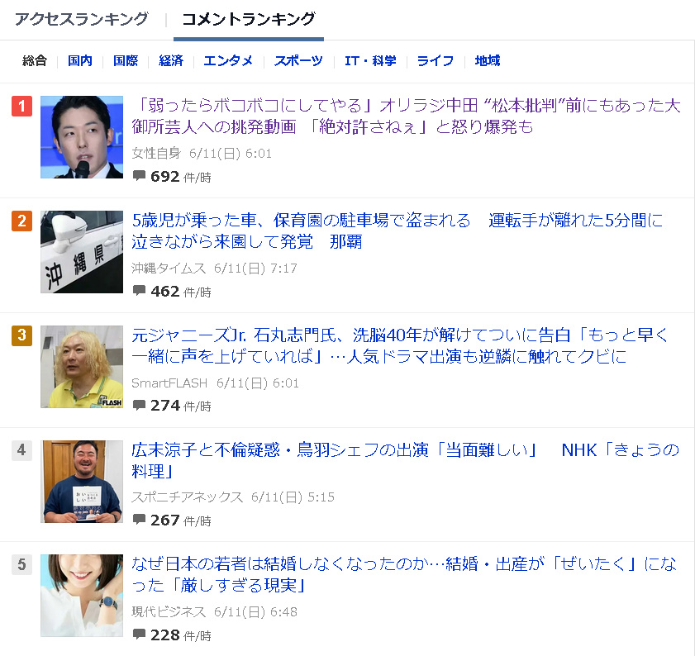Image resolution: width=695 pixels, height=656 pixels.
Task: Open the 広末涼子 article headline
Action: point(405,460)
